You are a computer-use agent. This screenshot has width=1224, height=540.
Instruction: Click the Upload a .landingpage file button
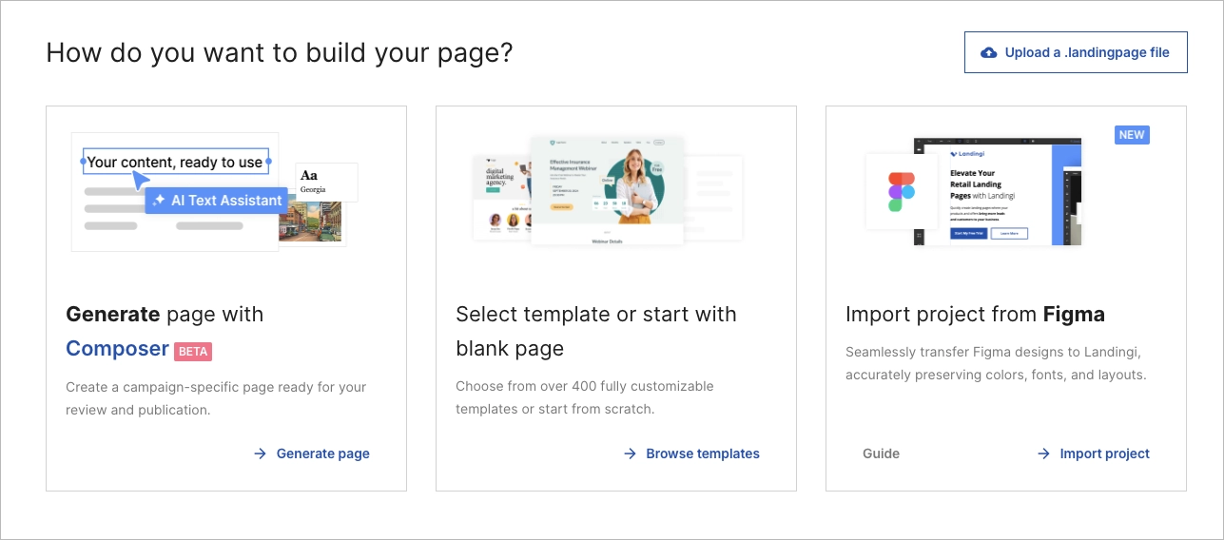tap(1076, 52)
